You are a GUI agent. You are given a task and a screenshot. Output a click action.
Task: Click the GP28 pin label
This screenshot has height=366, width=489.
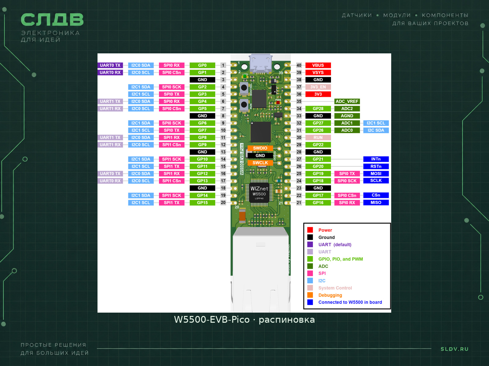tap(318, 109)
